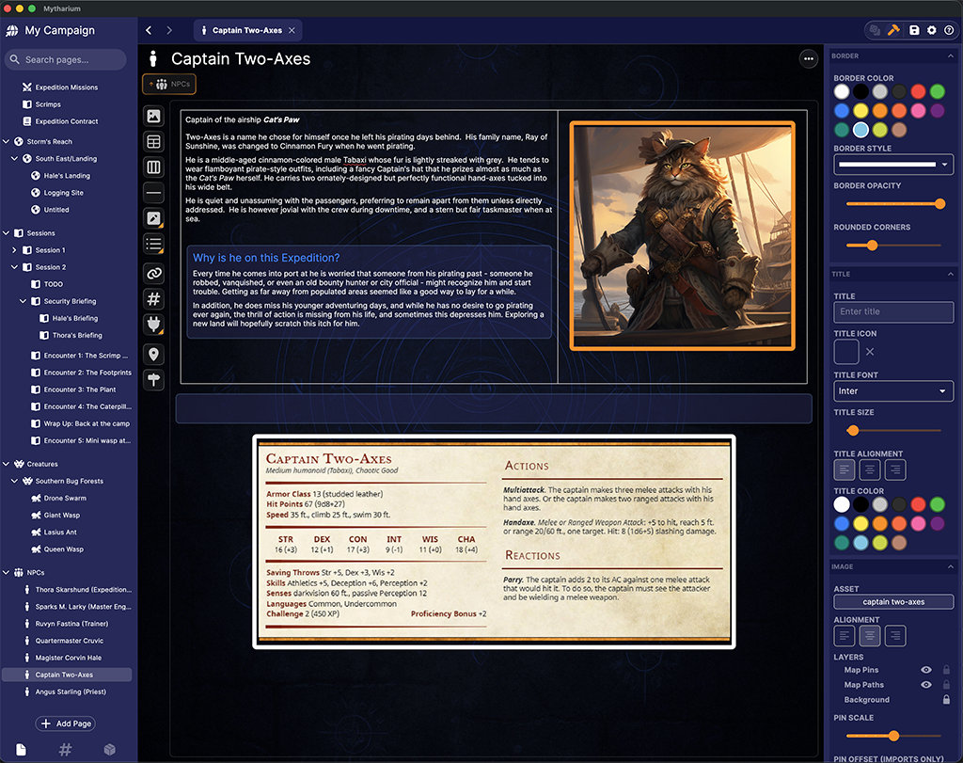Open the Border Style dropdown
Viewport: 963px width, 763px height.
(x=893, y=164)
